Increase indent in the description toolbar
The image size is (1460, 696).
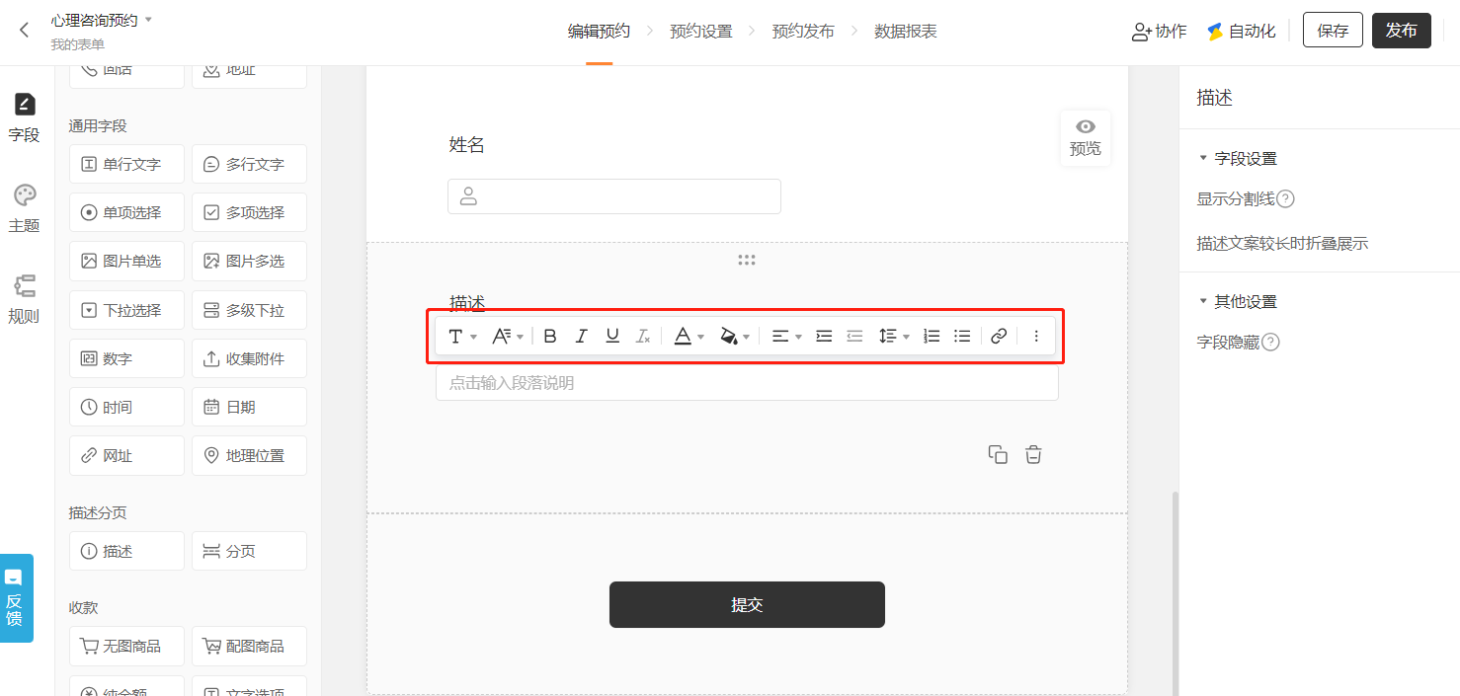pos(824,337)
